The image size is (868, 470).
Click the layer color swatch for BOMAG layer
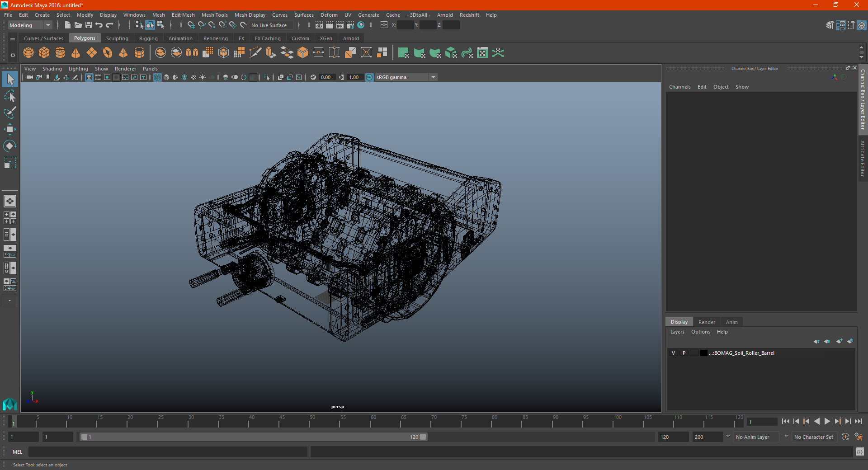[x=704, y=353]
